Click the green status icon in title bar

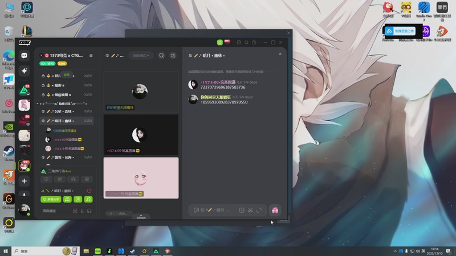click(220, 42)
